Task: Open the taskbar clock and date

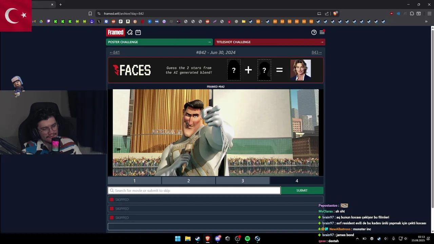Action: tap(418, 239)
